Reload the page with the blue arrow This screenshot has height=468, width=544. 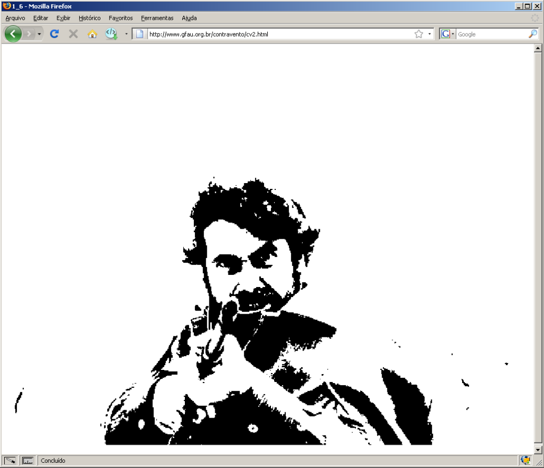54,34
